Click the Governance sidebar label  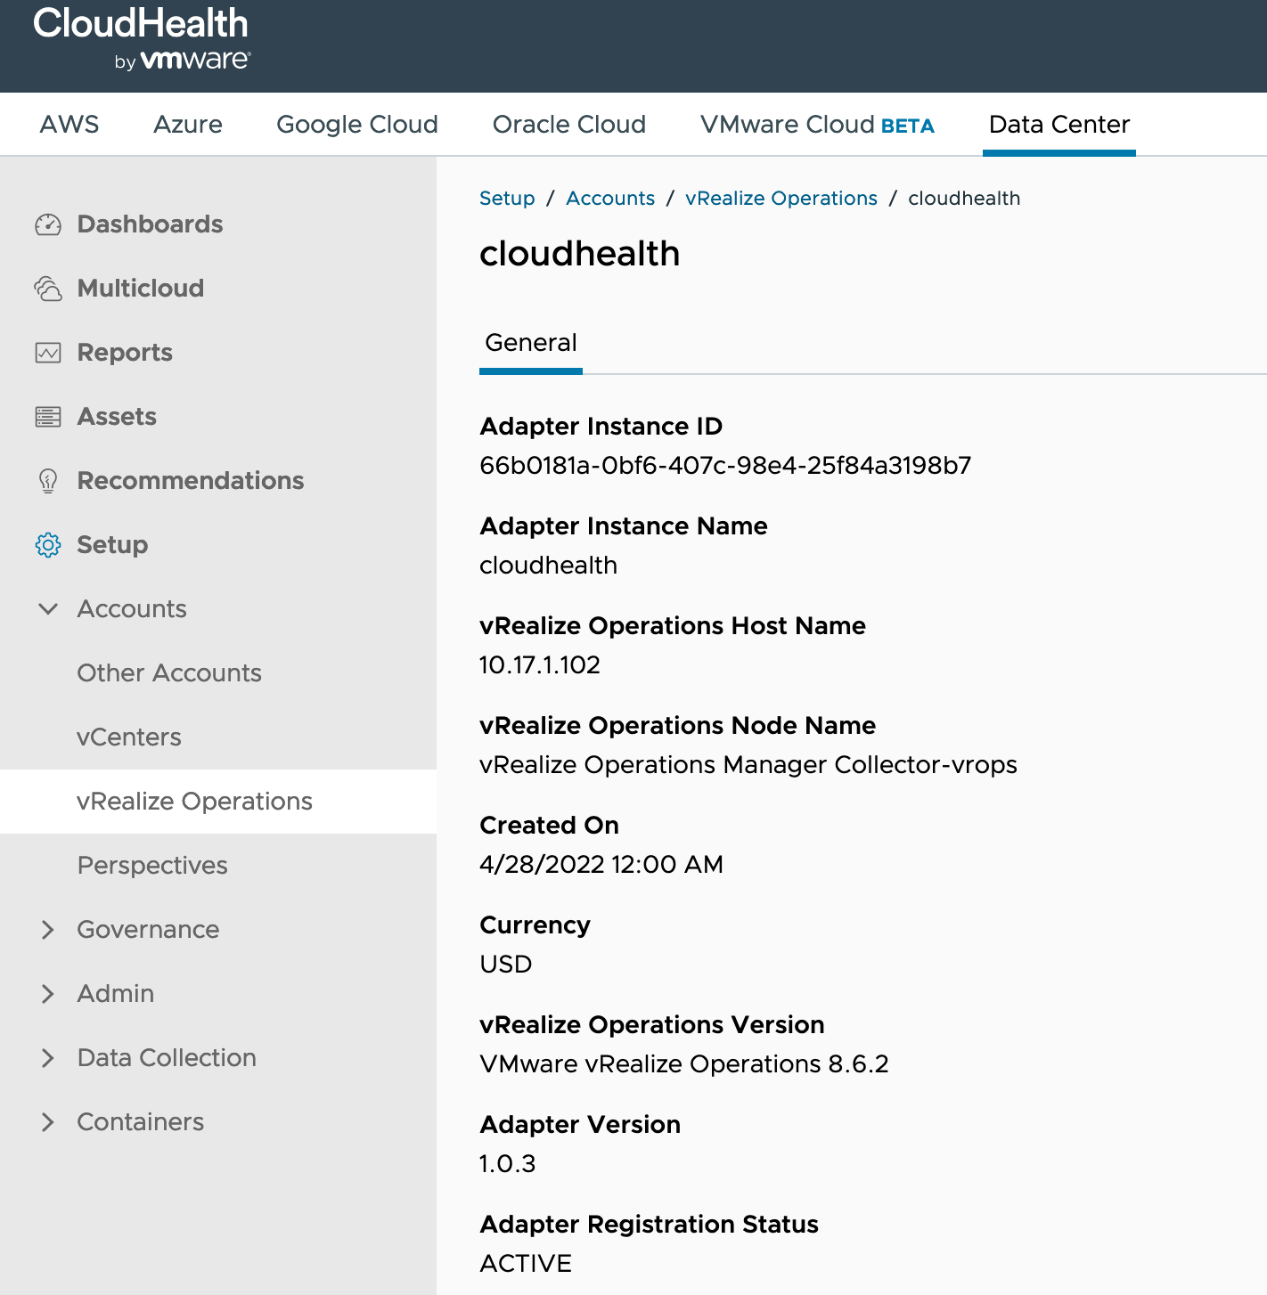click(148, 930)
